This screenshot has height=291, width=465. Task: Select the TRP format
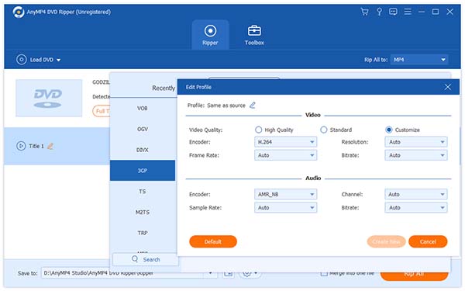click(143, 233)
